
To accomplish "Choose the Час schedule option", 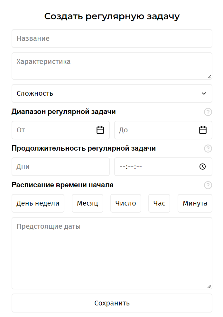I will tap(159, 203).
